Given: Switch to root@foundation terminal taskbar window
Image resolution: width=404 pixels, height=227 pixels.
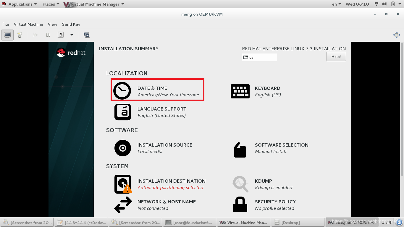Looking at the screenshot, I should pos(189,223).
